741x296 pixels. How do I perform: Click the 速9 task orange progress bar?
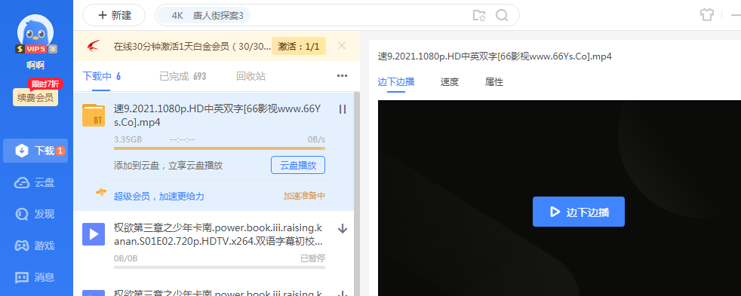[x=220, y=148]
